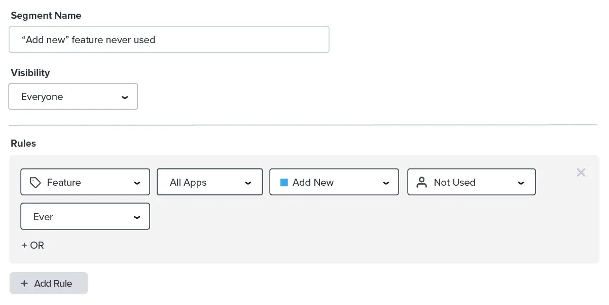The image size is (609, 305).
Task: Click the chevron arrow in the Ever dropdown
Action: [137, 217]
